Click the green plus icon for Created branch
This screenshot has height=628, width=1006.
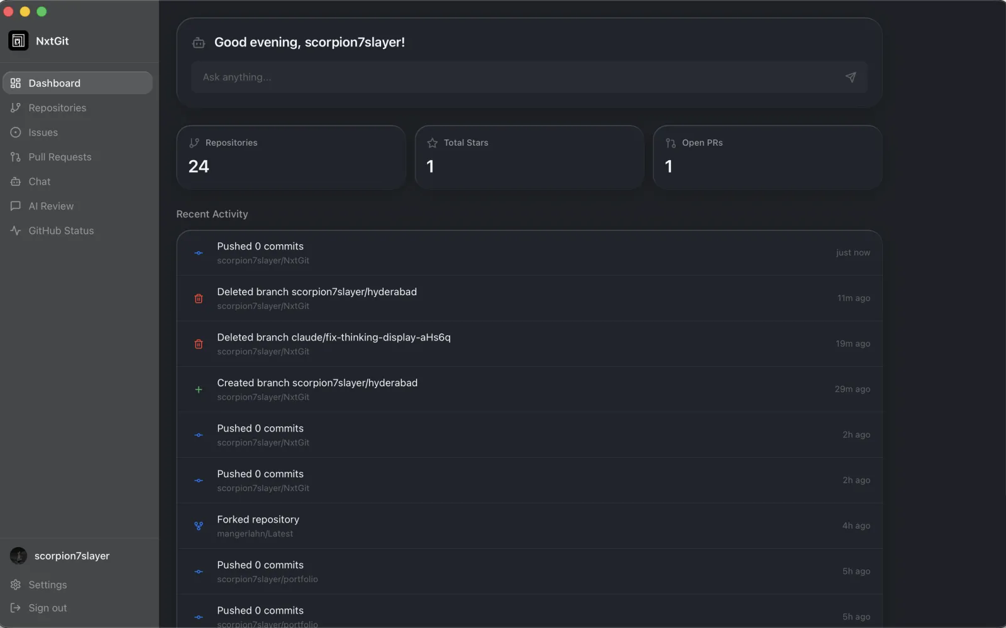point(199,390)
